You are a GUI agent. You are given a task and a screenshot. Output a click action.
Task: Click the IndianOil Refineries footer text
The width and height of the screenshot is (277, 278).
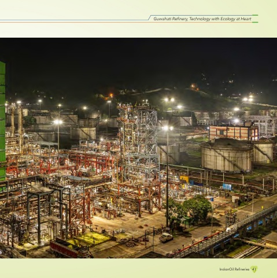pyautogui.click(x=234, y=269)
